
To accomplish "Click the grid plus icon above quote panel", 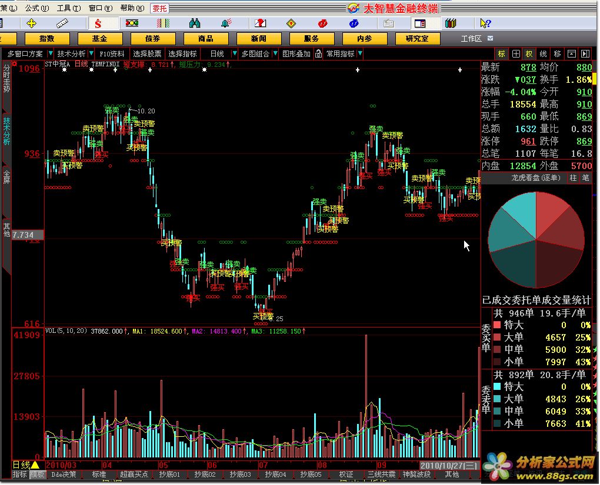I will pos(516,54).
